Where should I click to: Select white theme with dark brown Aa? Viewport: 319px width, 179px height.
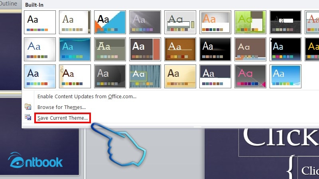tap(75, 76)
